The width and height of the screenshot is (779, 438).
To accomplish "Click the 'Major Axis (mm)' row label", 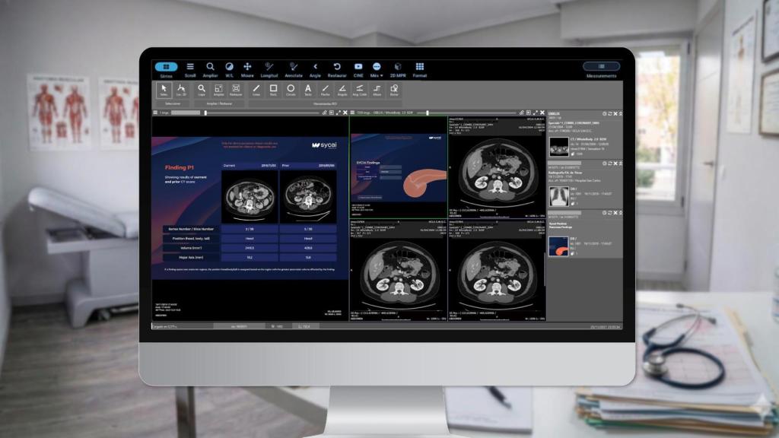I will pyautogui.click(x=191, y=257).
